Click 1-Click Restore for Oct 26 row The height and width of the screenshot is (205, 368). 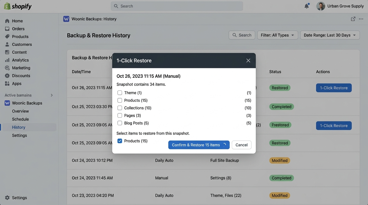pos(334,88)
